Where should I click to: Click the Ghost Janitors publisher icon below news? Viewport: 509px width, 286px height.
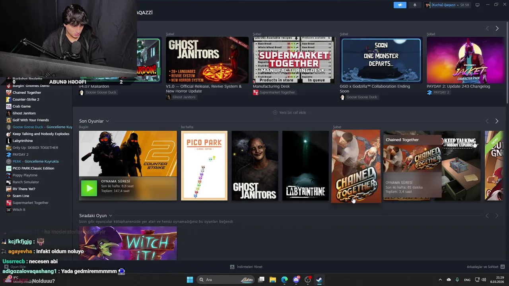[168, 97]
